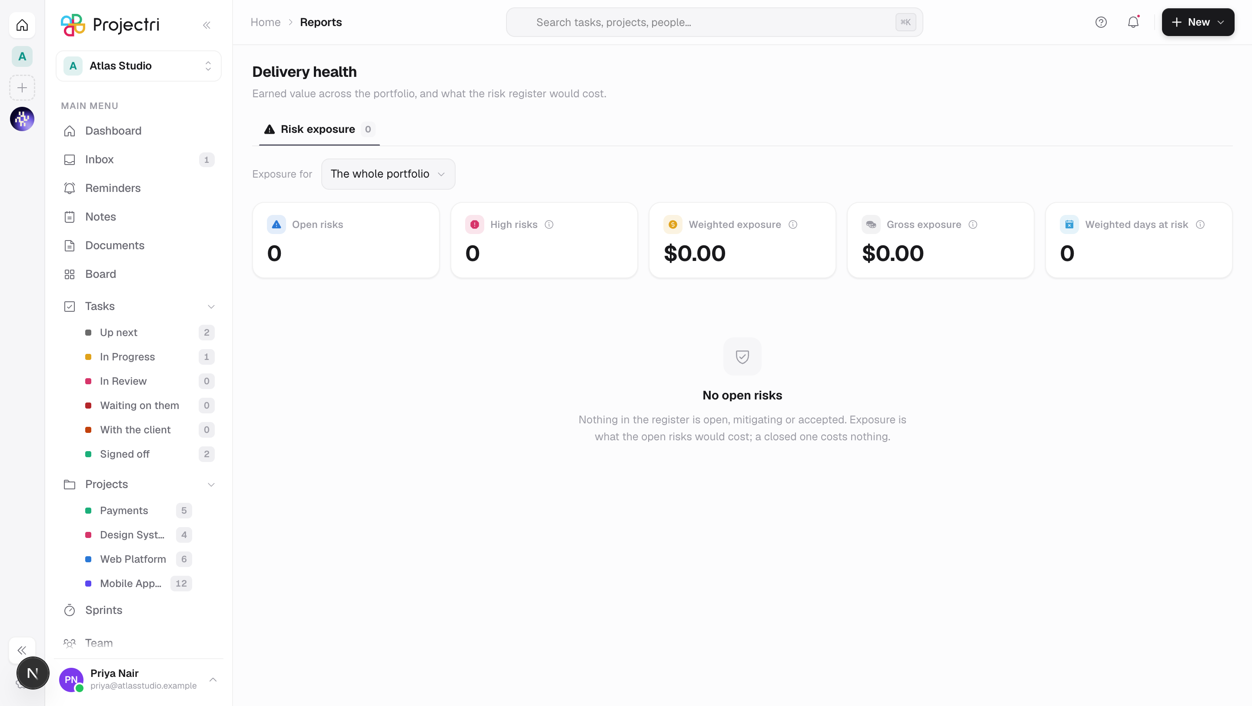Open Board from the main menu
The width and height of the screenshot is (1252, 706).
pyautogui.click(x=139, y=274)
